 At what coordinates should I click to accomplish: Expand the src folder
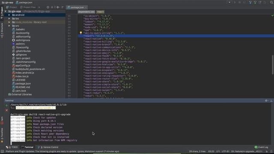point(9,26)
